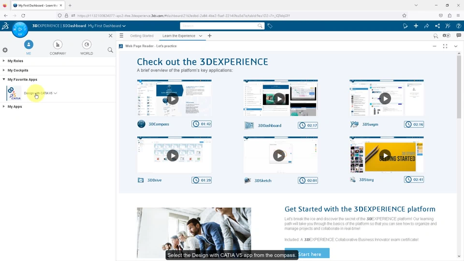Open the browser hamburger menu
This screenshot has width=464, height=261.
click(458, 15)
